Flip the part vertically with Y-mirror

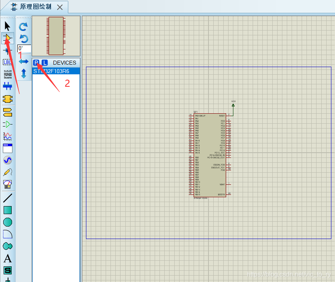[24, 74]
